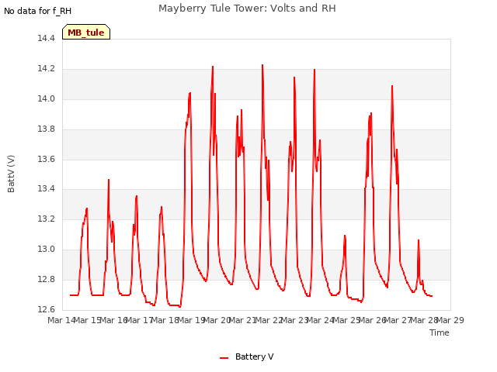Click the 13.4 y-axis tick label
Viewport: 497px width, 372px height.
pyautogui.click(x=46, y=189)
